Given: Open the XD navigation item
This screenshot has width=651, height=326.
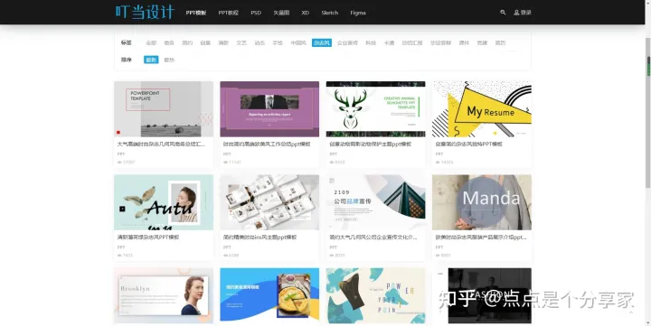Looking at the screenshot, I should [x=306, y=13].
